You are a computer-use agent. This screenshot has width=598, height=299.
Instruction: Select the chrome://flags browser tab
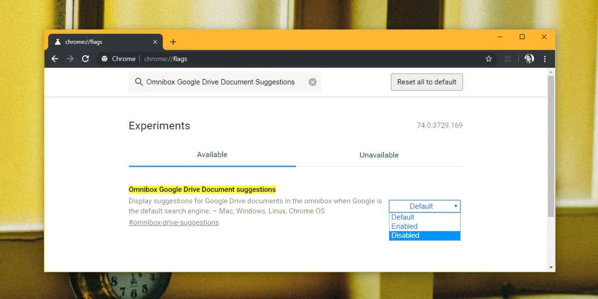(105, 42)
